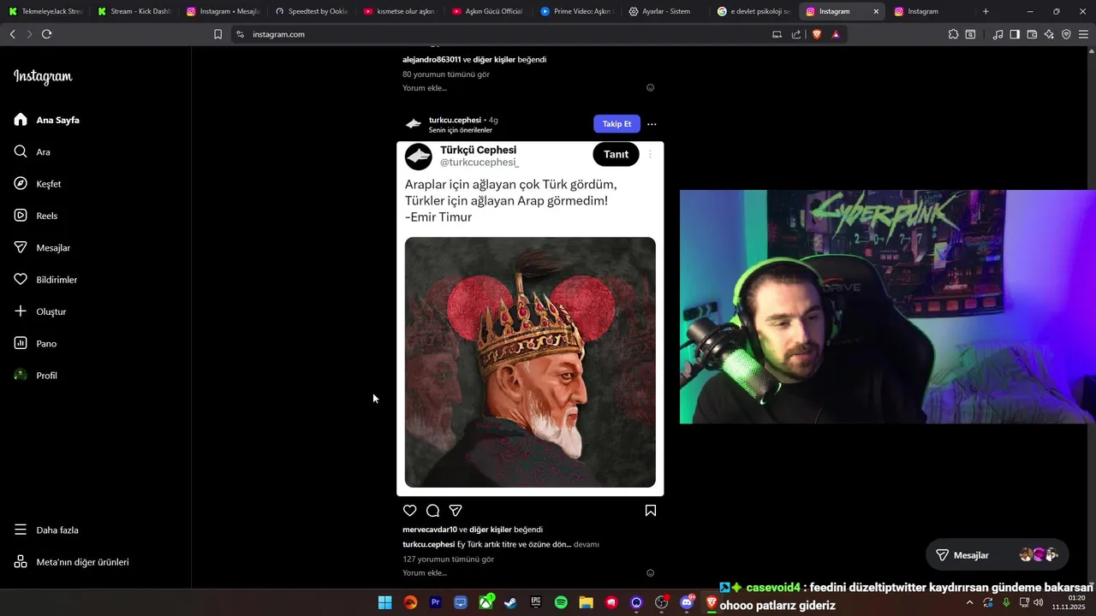This screenshot has height=616, width=1096.
Task: Switch to Prime Video tab
Action: 576,11
